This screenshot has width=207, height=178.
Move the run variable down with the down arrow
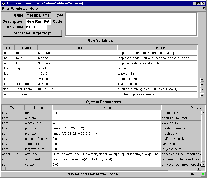point(202,95)
